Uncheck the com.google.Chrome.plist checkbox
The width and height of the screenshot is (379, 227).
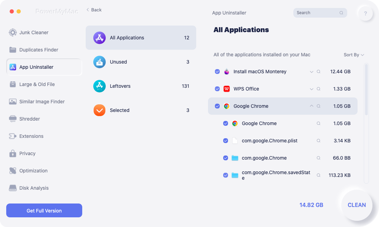point(226,141)
